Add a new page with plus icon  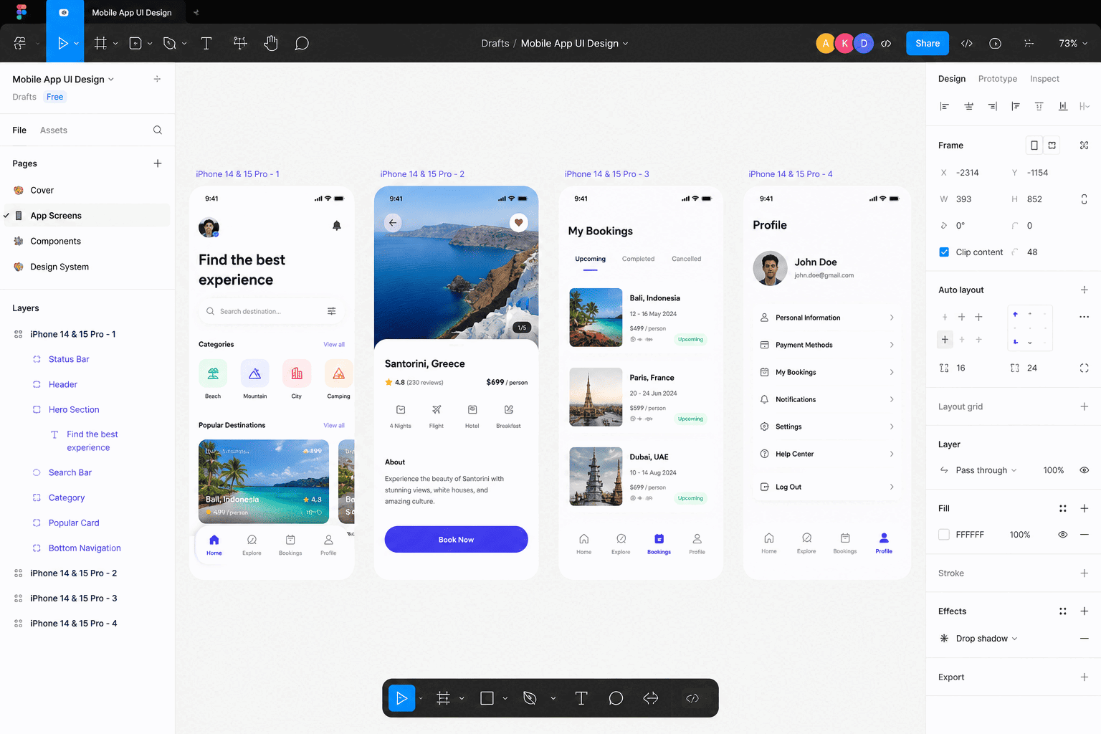coord(158,163)
